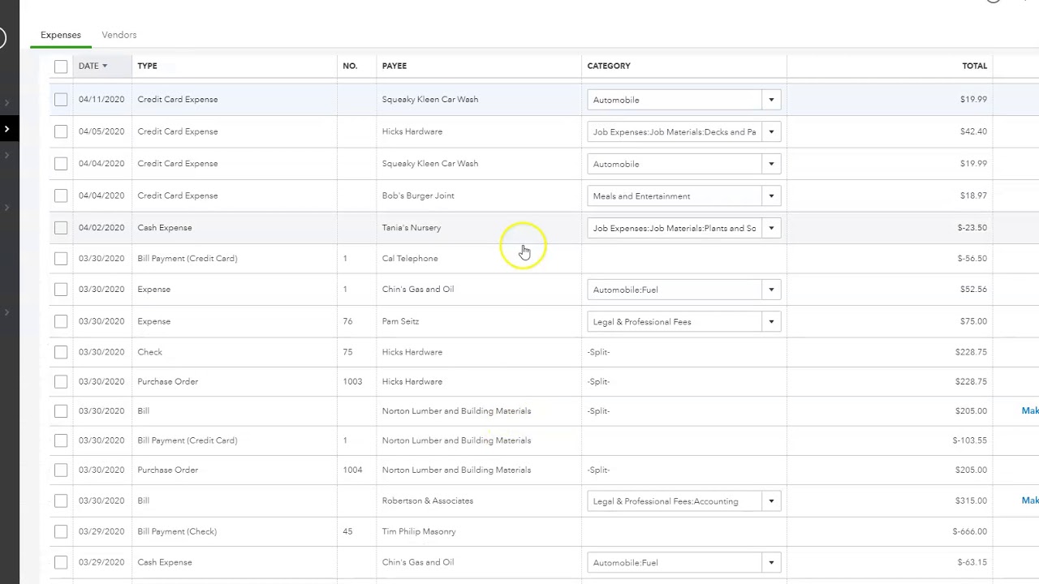Sort by the TOTAL column header
The width and height of the screenshot is (1039, 584).
coord(974,66)
